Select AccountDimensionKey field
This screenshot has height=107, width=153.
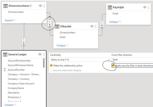click(x=19, y=61)
